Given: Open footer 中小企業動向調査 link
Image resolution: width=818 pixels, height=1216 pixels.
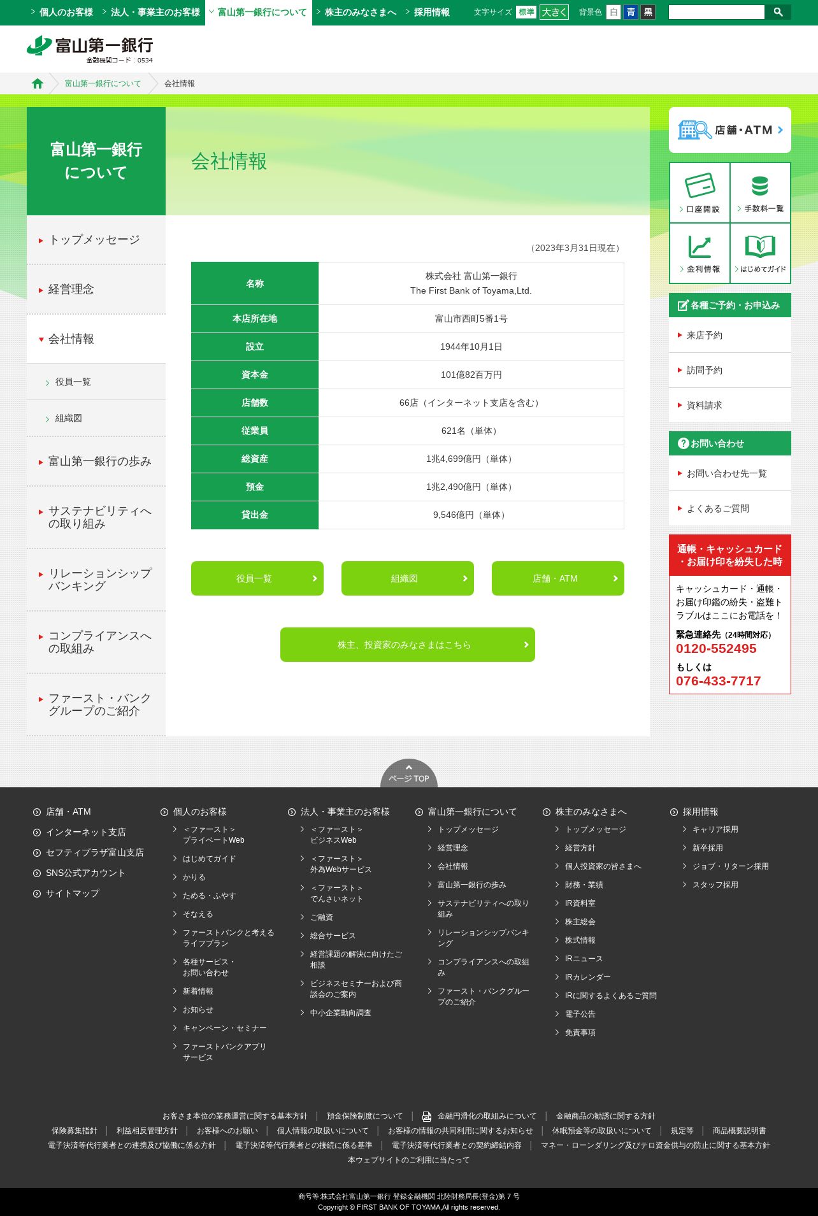Looking at the screenshot, I should pos(340,1013).
